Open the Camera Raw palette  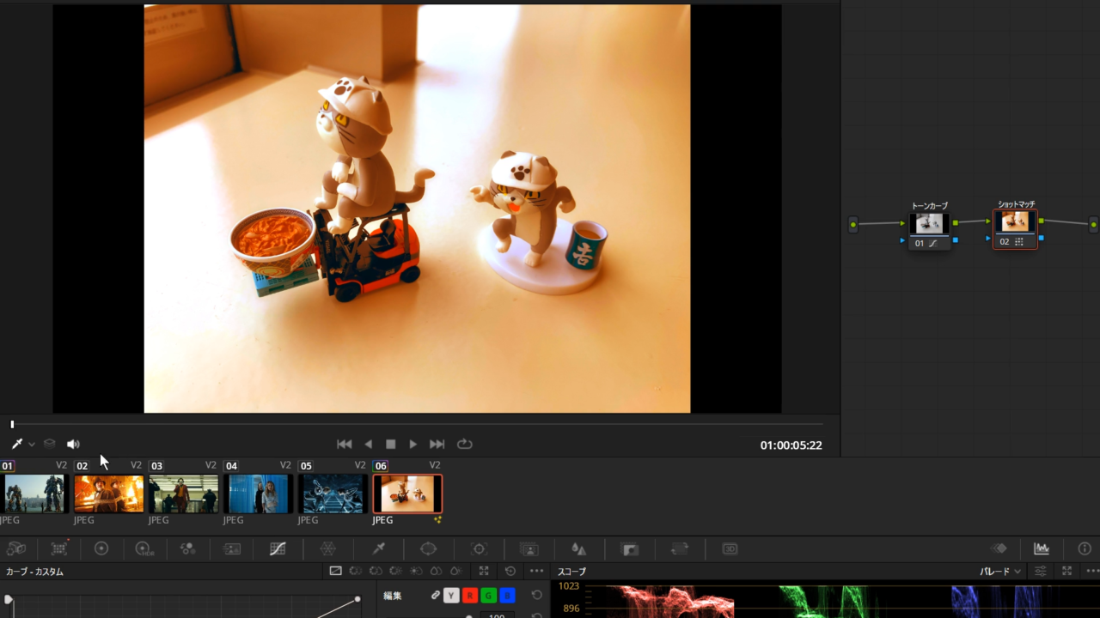coord(16,548)
